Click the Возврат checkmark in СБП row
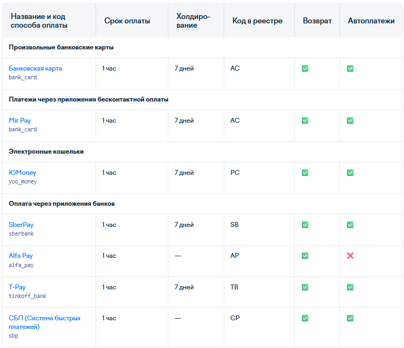This screenshot has height=348, width=404. coord(305,318)
